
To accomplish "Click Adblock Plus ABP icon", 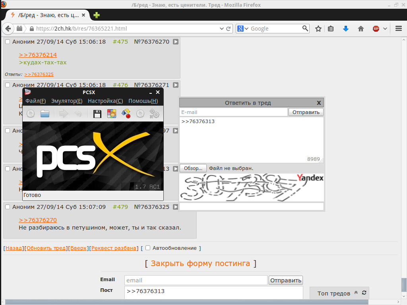I will pyautogui.click(x=376, y=29).
